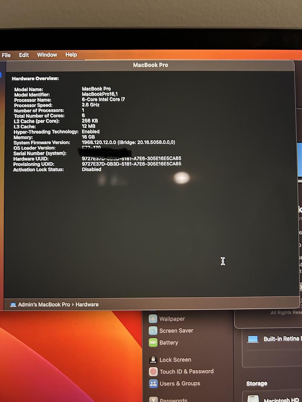Image resolution: width=302 pixels, height=402 pixels.
Task: Open the Help menu
Action: (x=71, y=55)
